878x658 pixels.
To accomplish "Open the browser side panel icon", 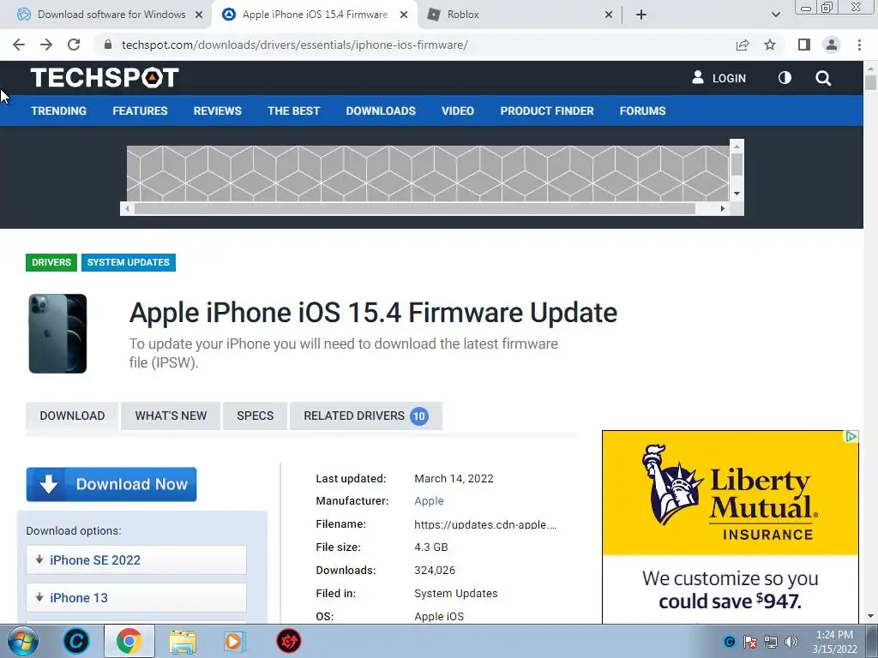I will click(x=804, y=45).
